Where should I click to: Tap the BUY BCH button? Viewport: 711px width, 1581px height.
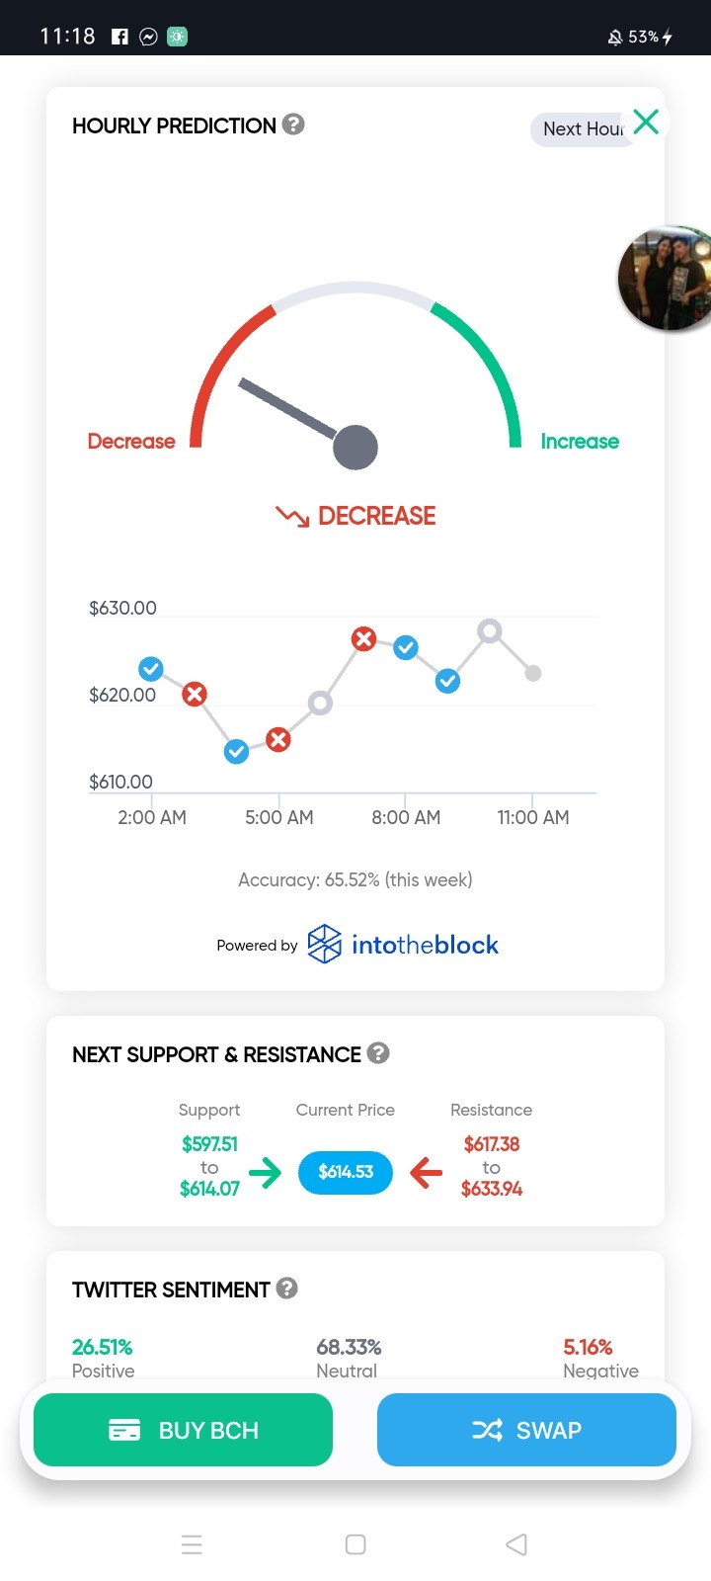pyautogui.click(x=183, y=1430)
